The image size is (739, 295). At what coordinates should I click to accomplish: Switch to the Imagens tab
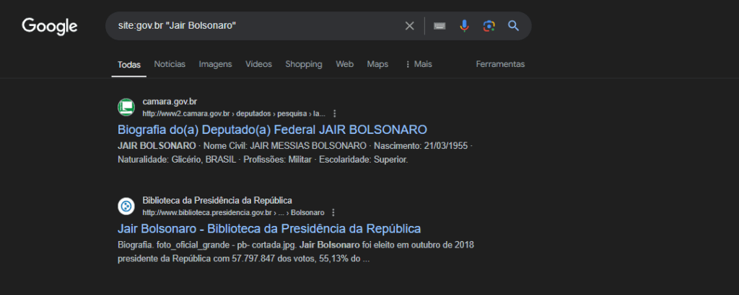[215, 64]
